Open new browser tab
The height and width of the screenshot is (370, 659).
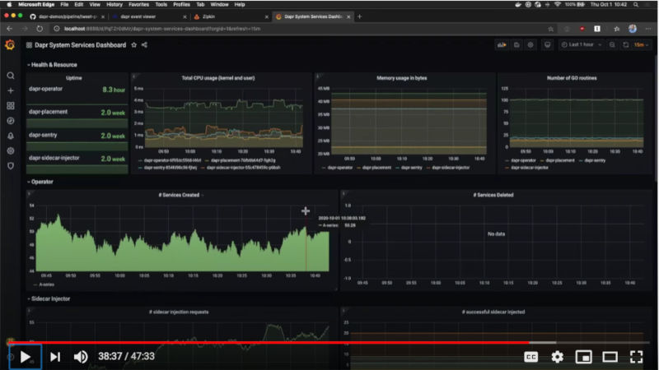359,16
